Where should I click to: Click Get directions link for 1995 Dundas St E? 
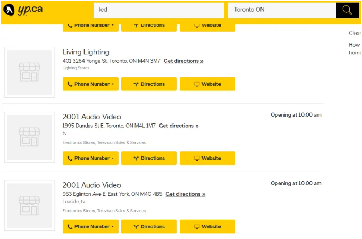click(179, 126)
